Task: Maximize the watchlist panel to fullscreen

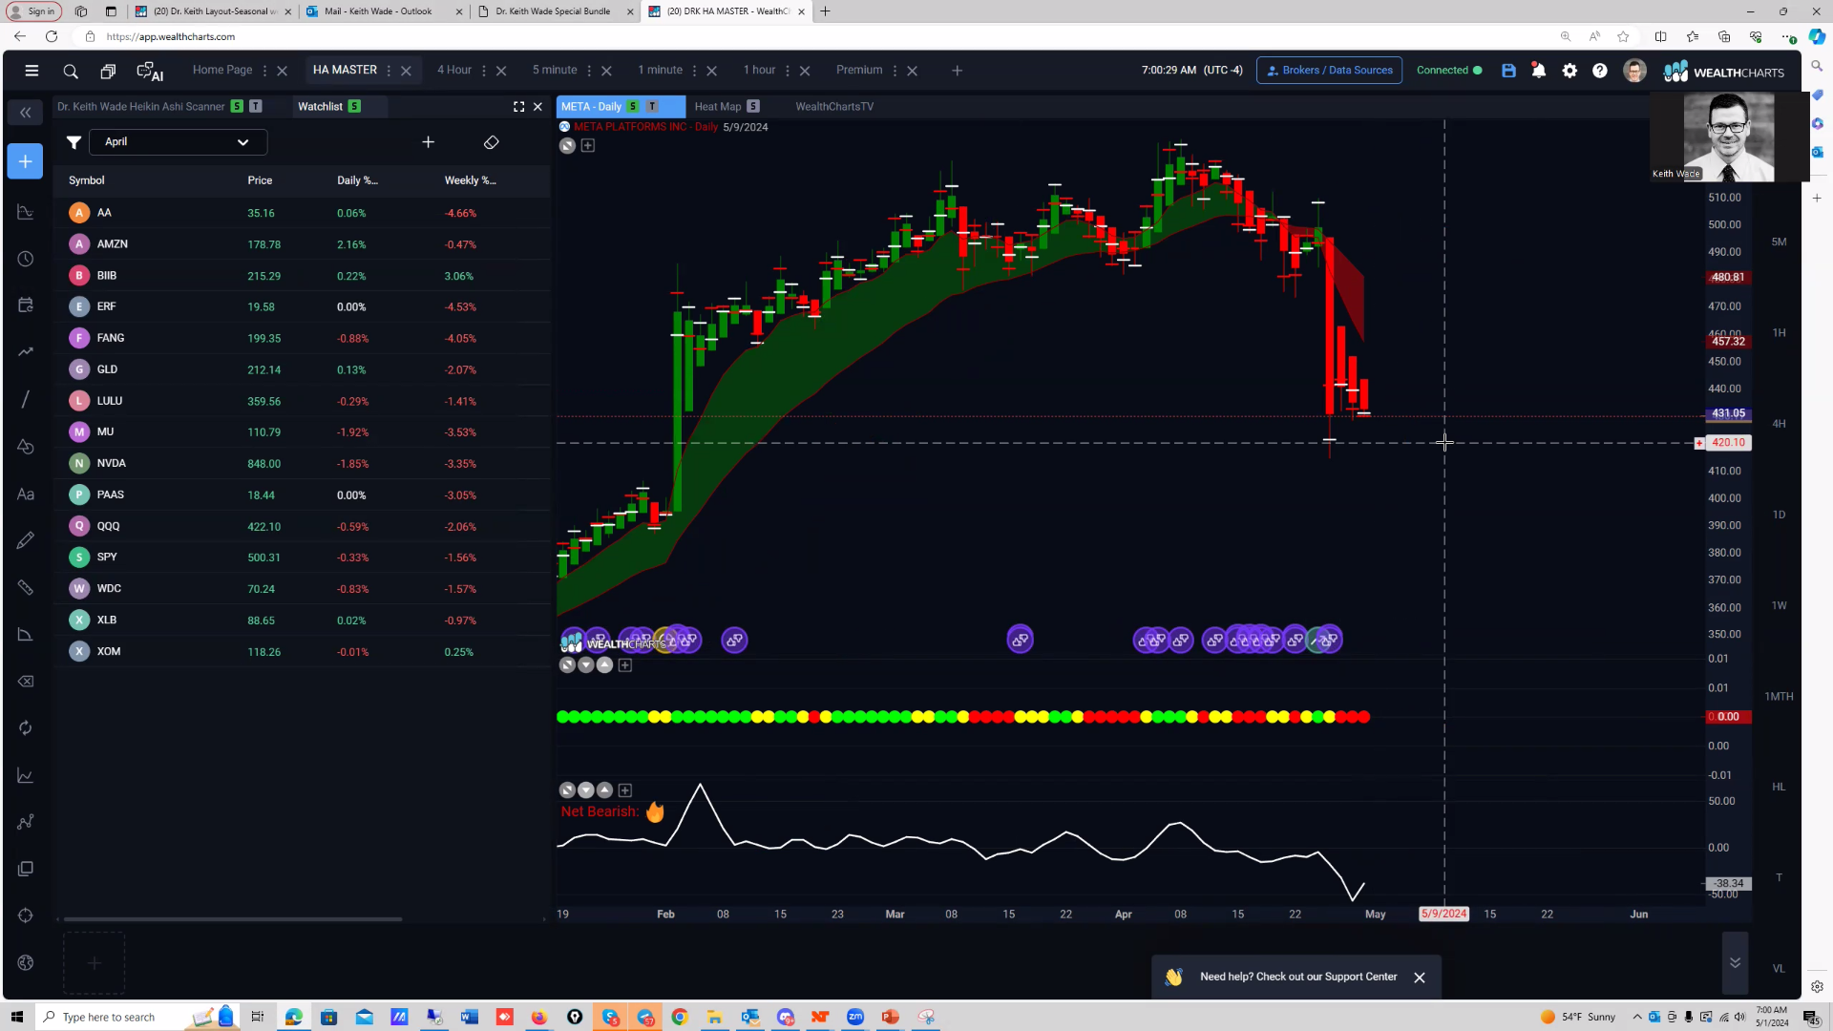Action: coord(518,107)
